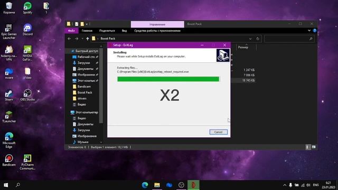This screenshot has height=190, width=338.
Task: Switch to the Главная ribbon tab
Action: point(87,31)
